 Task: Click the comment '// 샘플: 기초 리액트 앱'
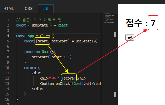point(39,20)
